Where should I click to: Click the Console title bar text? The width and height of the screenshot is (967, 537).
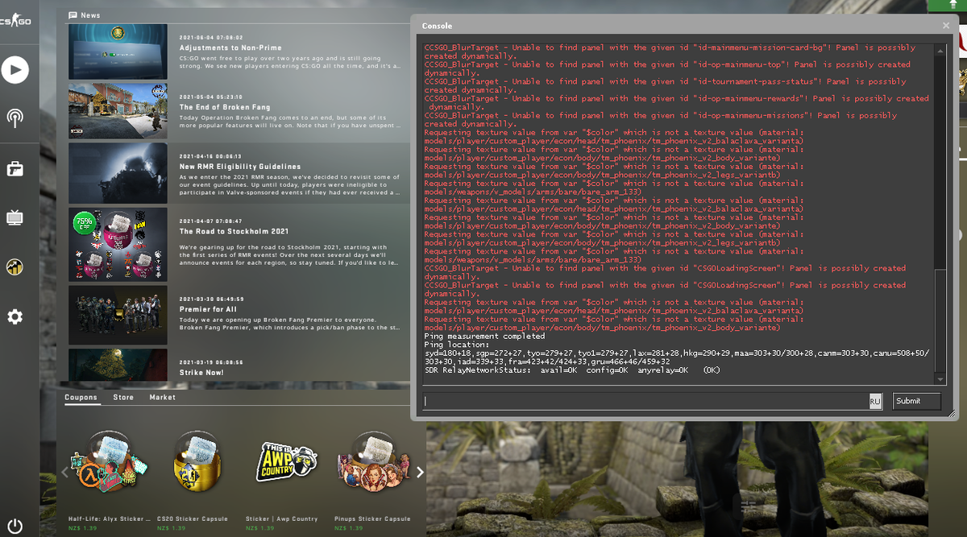(x=437, y=26)
